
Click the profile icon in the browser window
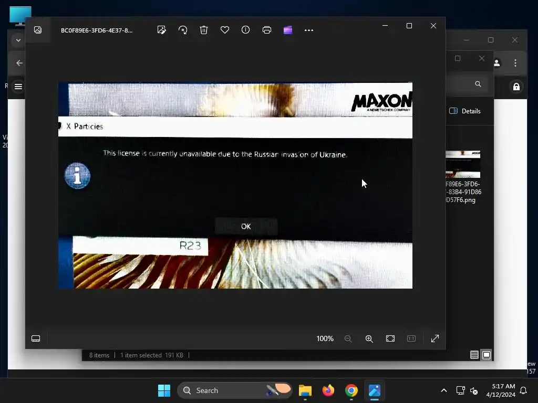(497, 63)
